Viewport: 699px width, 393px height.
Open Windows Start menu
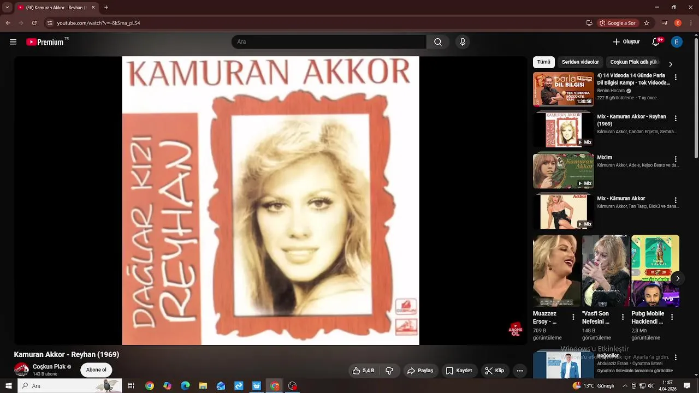pos(8,386)
